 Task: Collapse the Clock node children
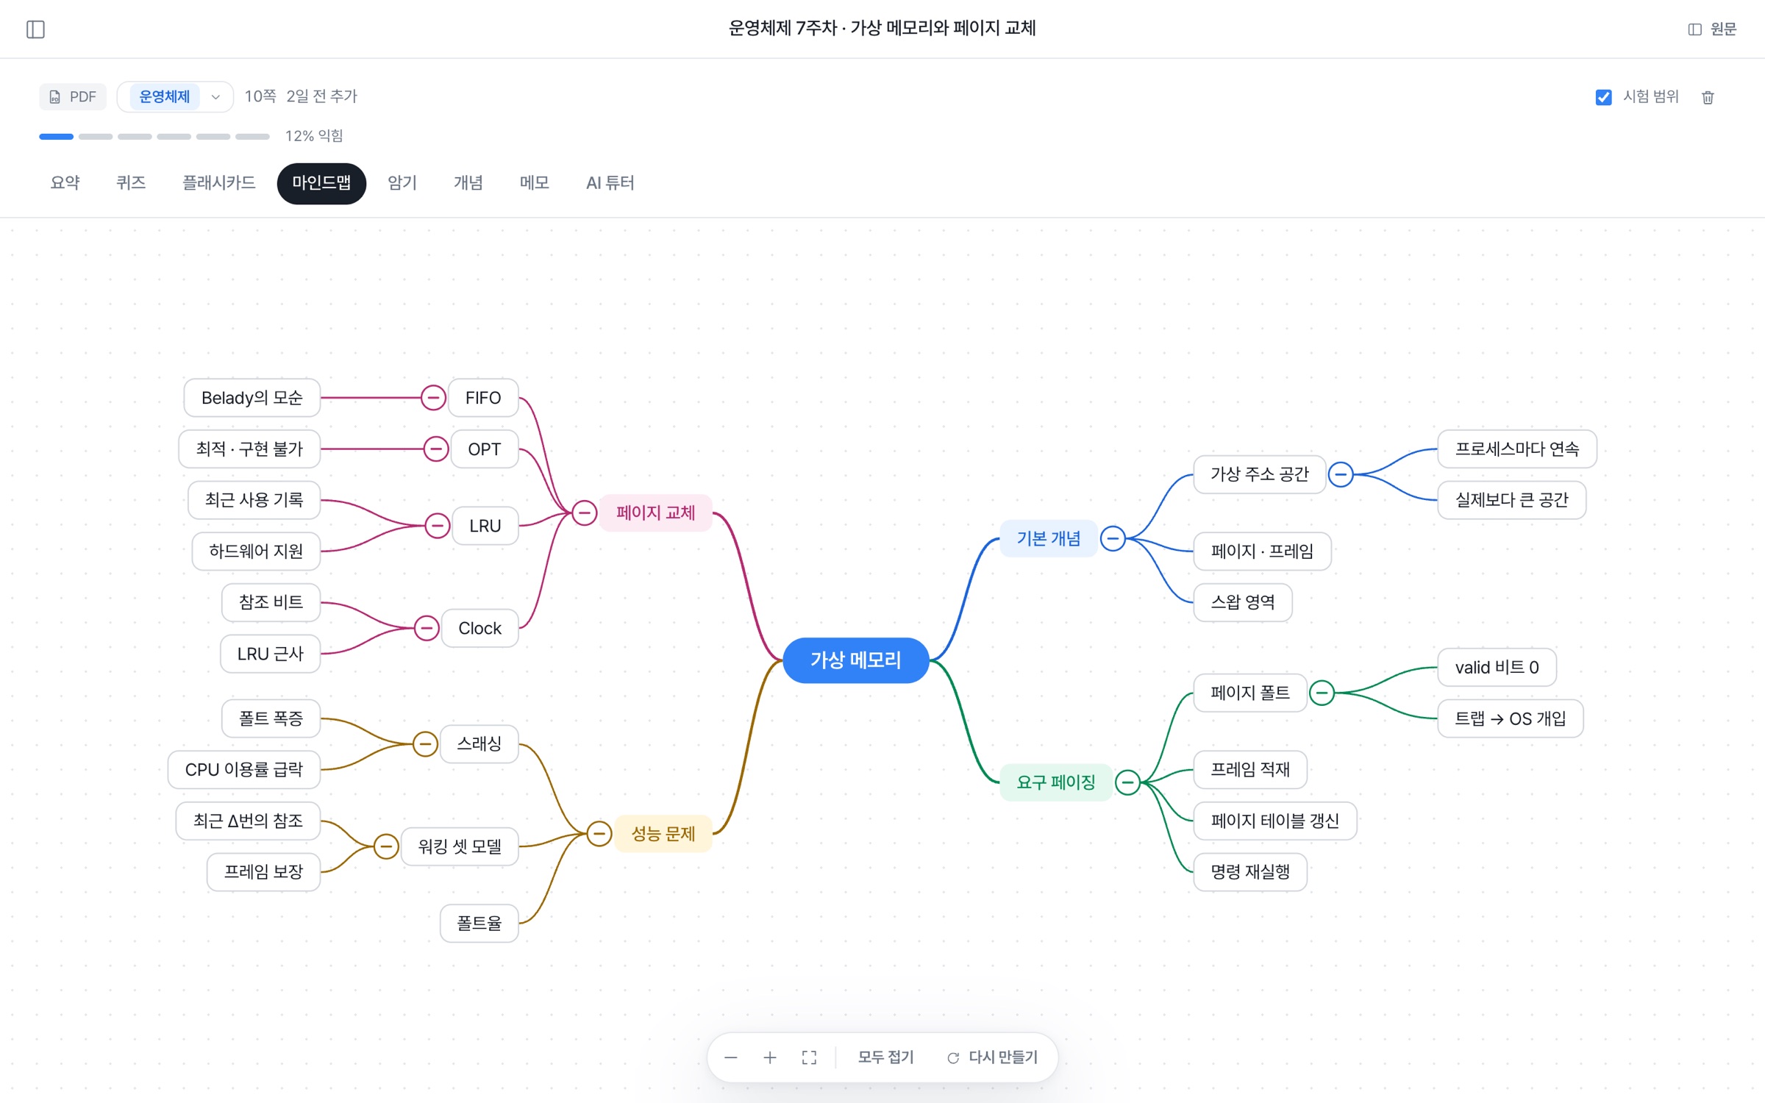[x=427, y=628]
